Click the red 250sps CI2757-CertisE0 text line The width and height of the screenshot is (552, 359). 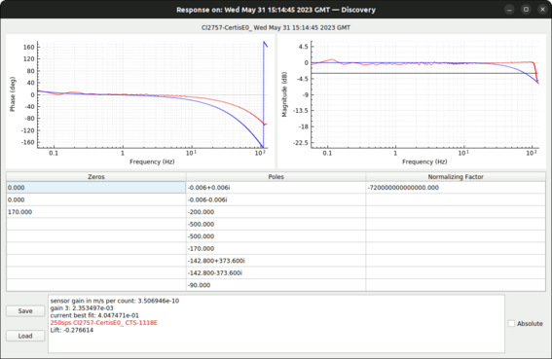103,323
